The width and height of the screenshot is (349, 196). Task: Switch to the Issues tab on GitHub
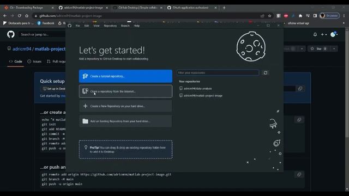tap(34, 62)
